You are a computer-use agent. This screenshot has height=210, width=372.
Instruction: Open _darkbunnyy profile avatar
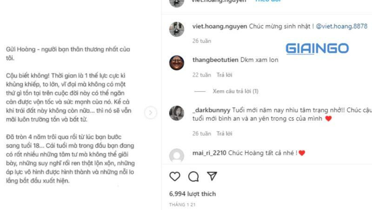coord(177,113)
